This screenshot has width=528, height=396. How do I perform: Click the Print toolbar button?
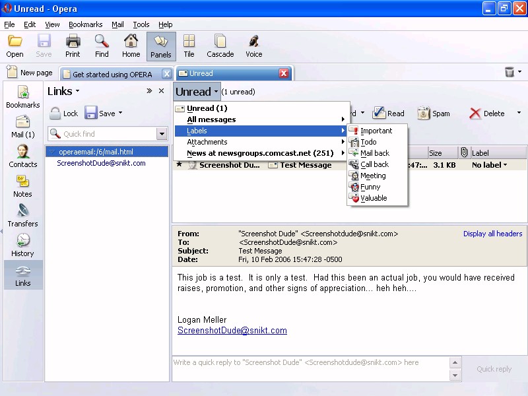pos(73,46)
